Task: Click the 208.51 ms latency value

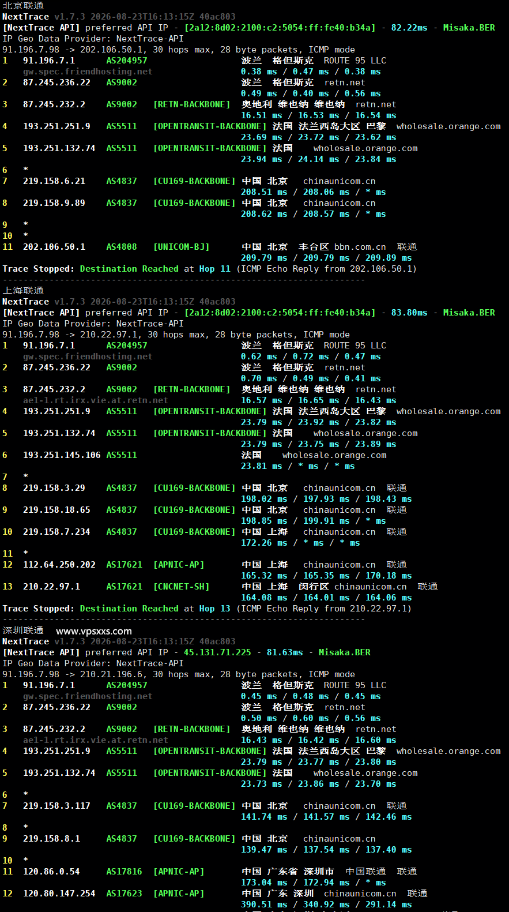Action: (x=264, y=192)
